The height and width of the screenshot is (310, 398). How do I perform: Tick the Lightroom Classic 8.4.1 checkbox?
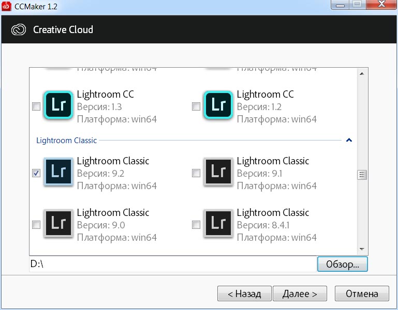tap(196, 225)
